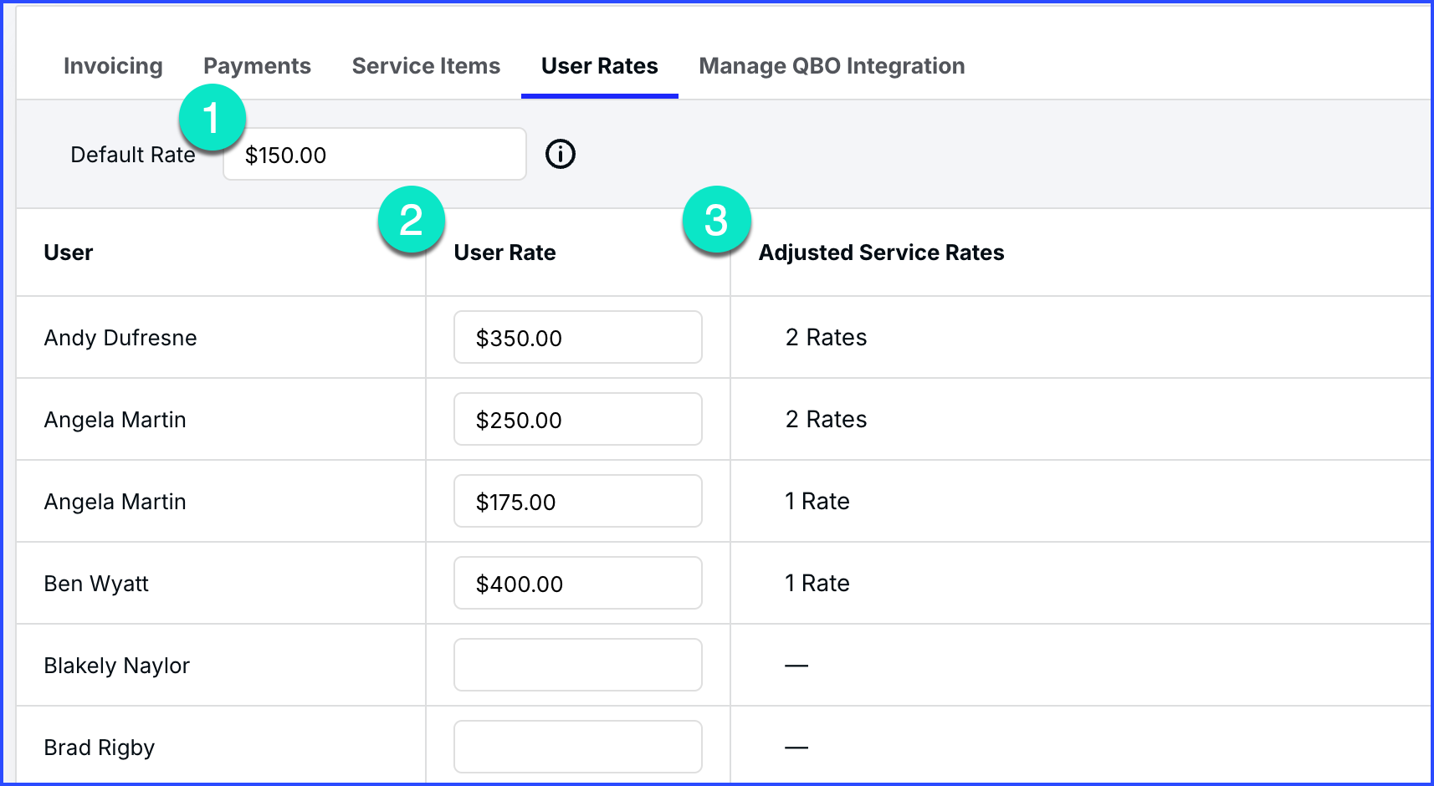Click the Default Rate $150.00 field
The width and height of the screenshot is (1434, 786).
pyautogui.click(x=374, y=155)
